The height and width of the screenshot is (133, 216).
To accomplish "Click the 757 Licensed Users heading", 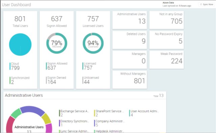I will 93,21.
